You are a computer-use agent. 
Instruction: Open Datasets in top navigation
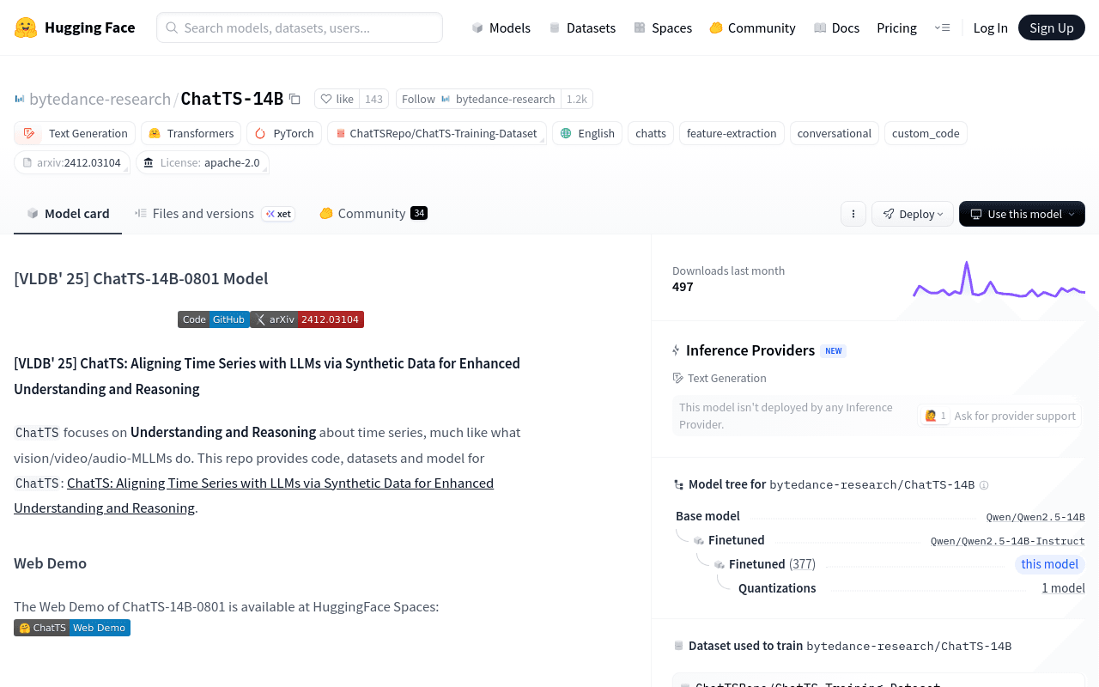582,27
